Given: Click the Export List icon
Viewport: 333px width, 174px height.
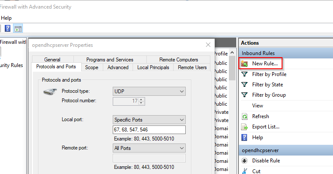Looking at the screenshot, I should pyautogui.click(x=244, y=127).
